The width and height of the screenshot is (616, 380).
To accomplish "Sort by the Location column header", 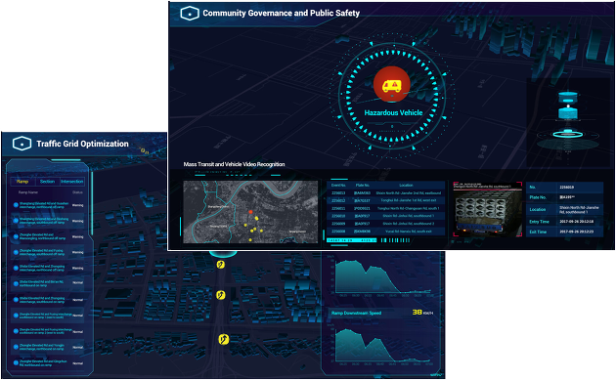I will pos(406,185).
